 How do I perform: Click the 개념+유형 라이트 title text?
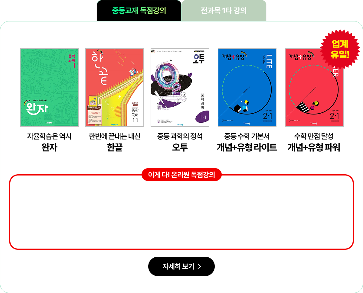[247, 147]
